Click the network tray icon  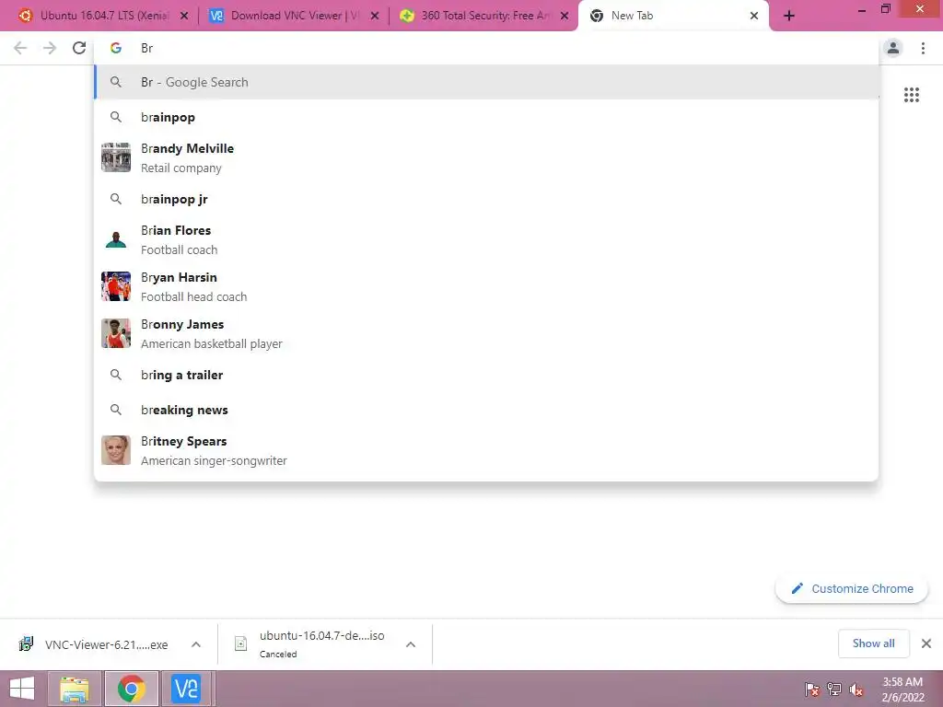(x=834, y=690)
